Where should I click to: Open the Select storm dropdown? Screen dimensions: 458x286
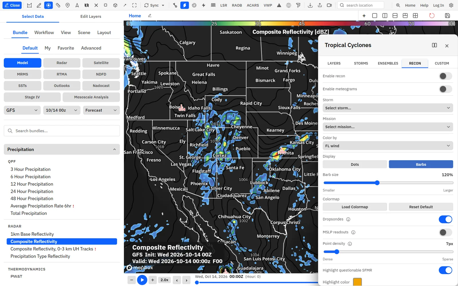pos(388,108)
